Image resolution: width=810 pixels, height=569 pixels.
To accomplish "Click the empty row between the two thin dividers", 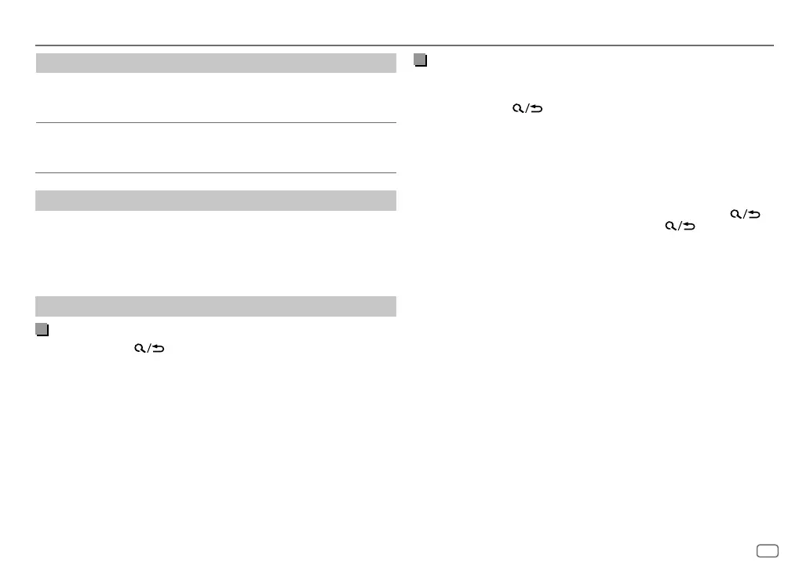I will click(x=216, y=147).
